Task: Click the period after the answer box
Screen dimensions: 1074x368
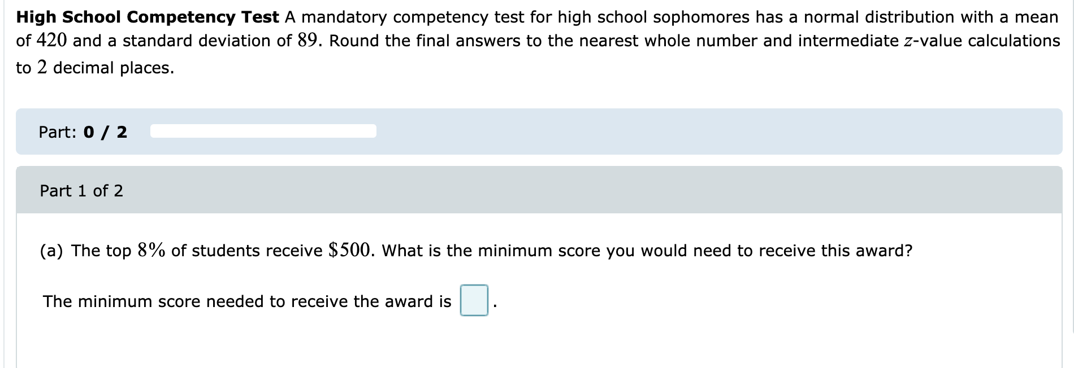Action: pyautogui.click(x=494, y=305)
